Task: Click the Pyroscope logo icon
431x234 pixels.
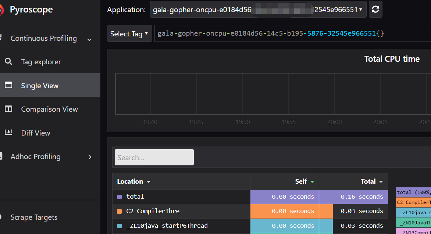Action: pyautogui.click(x=1, y=10)
